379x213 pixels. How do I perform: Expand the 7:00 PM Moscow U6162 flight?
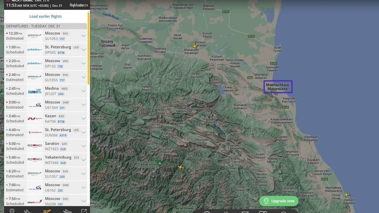pos(83,188)
